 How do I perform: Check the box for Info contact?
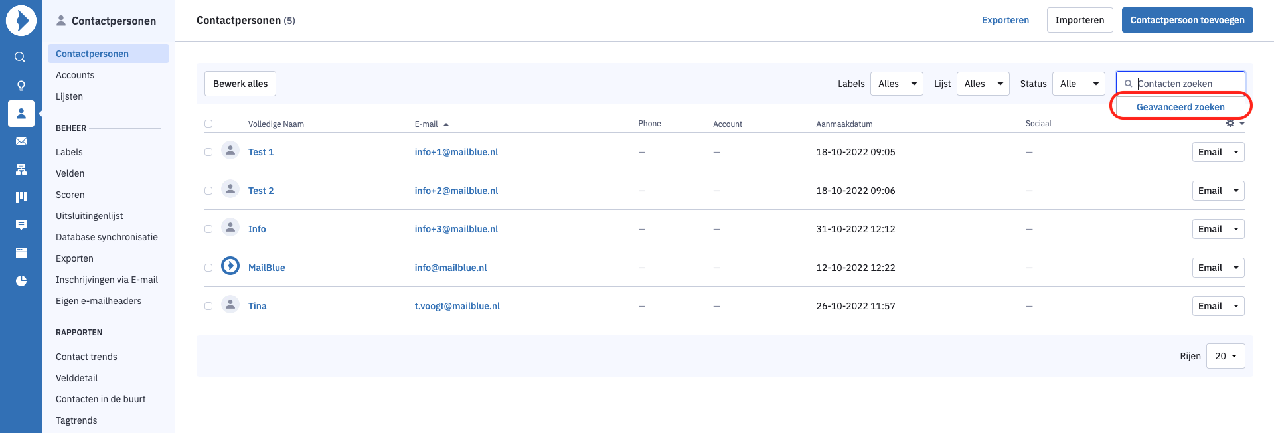point(208,229)
